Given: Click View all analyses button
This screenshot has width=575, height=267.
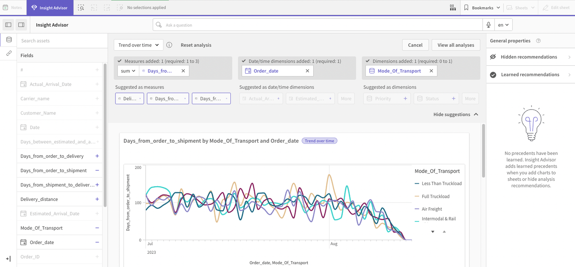Looking at the screenshot, I should (456, 45).
